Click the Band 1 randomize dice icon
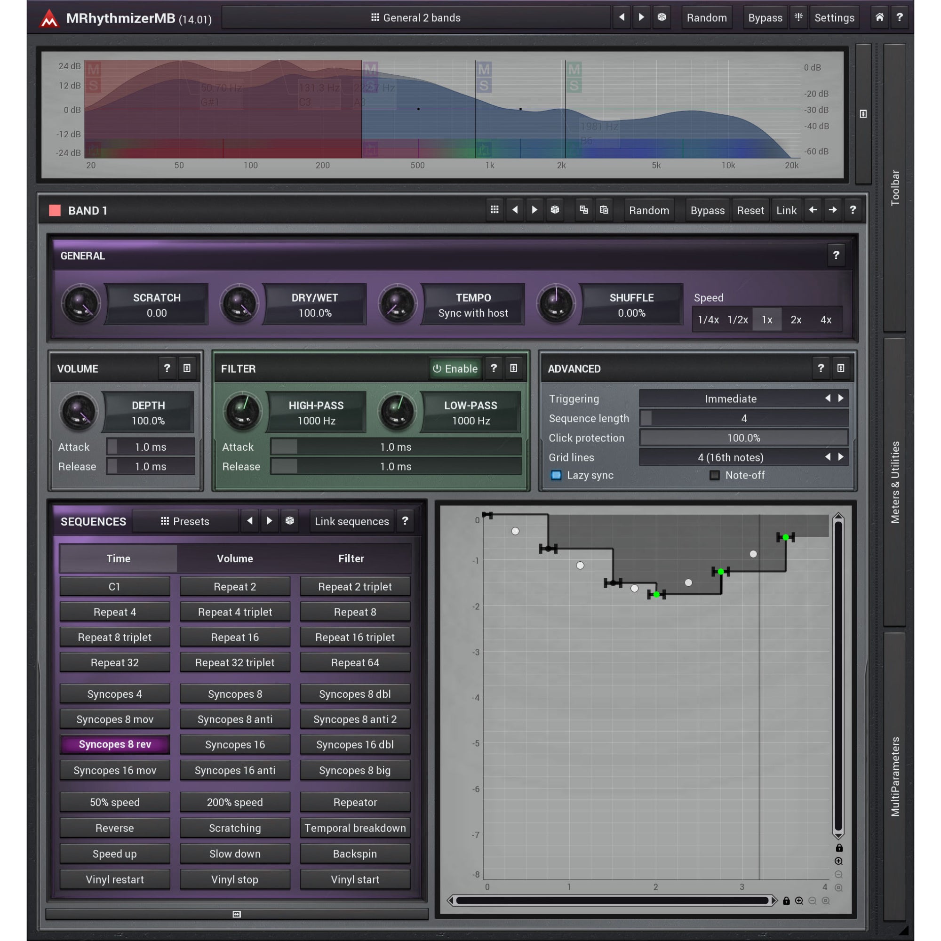This screenshot has width=941, height=941. (555, 210)
